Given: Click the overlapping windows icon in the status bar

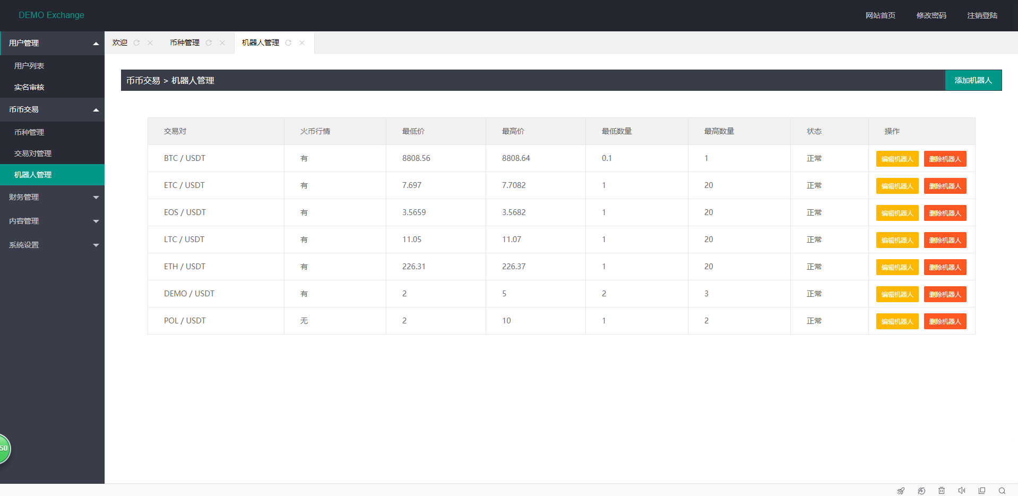Looking at the screenshot, I should click(982, 491).
